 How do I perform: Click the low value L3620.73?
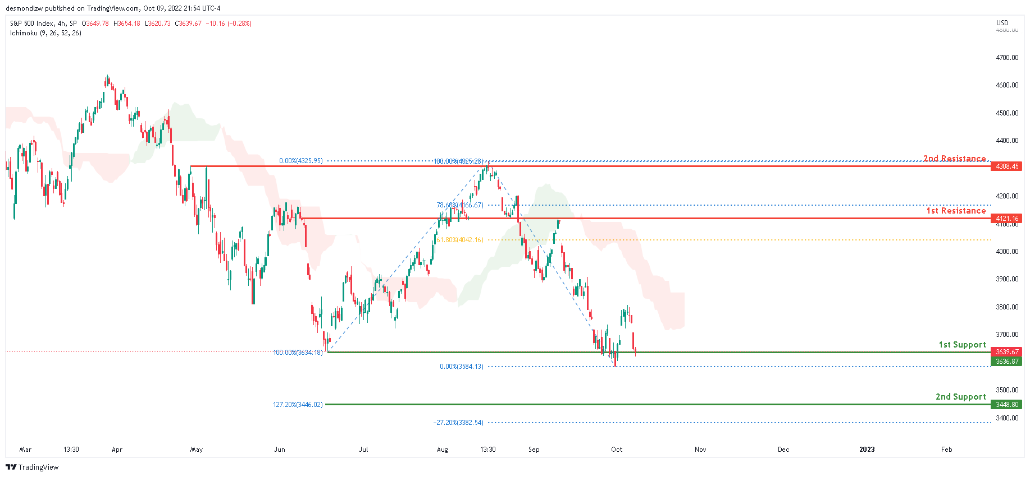(x=158, y=24)
